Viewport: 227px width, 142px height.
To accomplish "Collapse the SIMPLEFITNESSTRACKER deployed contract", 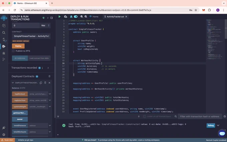I will point(13,83).
